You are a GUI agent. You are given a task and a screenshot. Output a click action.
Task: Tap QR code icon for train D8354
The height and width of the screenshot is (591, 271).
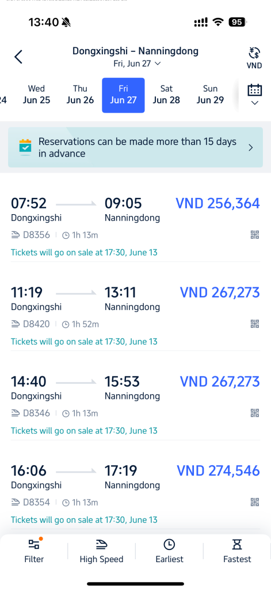pos(255,502)
